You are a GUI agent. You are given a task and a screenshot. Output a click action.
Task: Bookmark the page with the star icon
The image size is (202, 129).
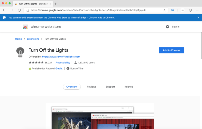click(x=164, y=10)
